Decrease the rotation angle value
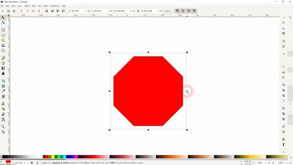Image resolution: width=293 pixels, height=165 pixels. [x=287, y=163]
